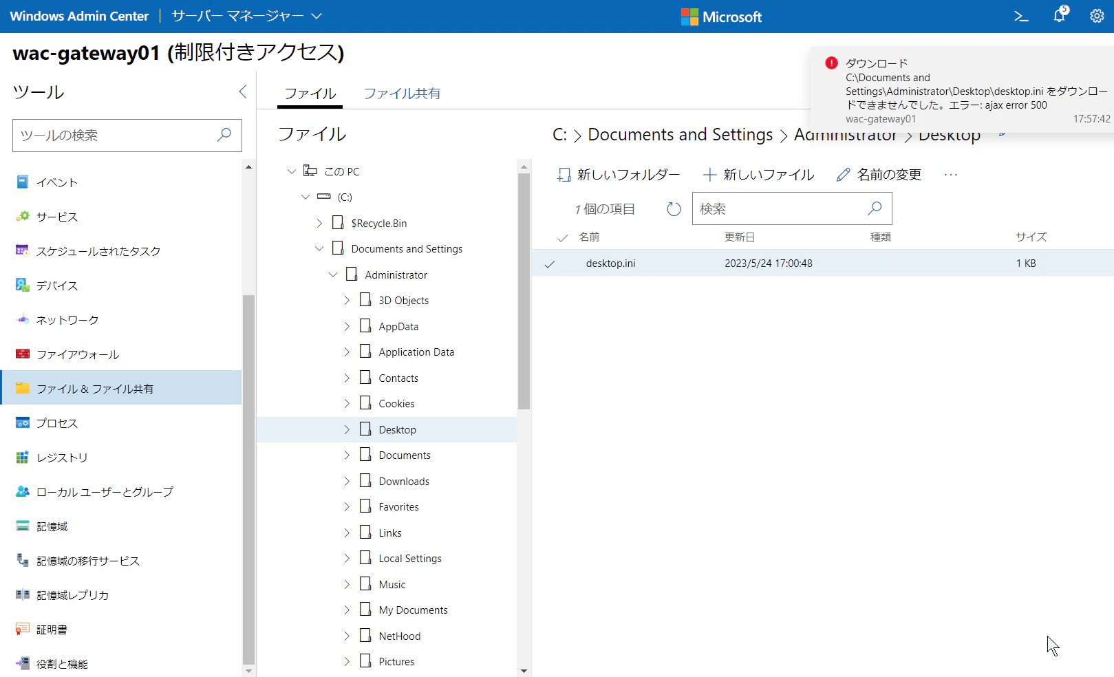Open the ファイアウォール tool

(122, 354)
